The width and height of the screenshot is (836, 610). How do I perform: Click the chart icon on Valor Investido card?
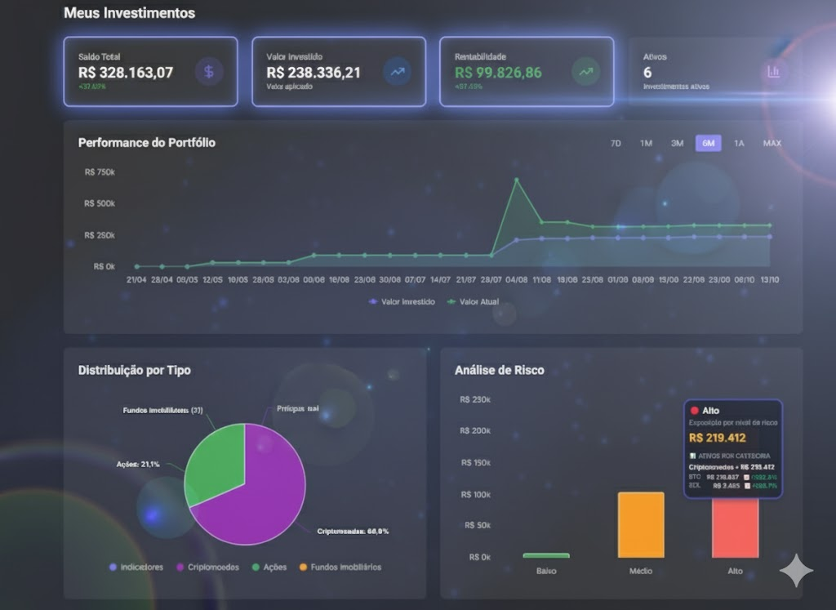tap(397, 72)
